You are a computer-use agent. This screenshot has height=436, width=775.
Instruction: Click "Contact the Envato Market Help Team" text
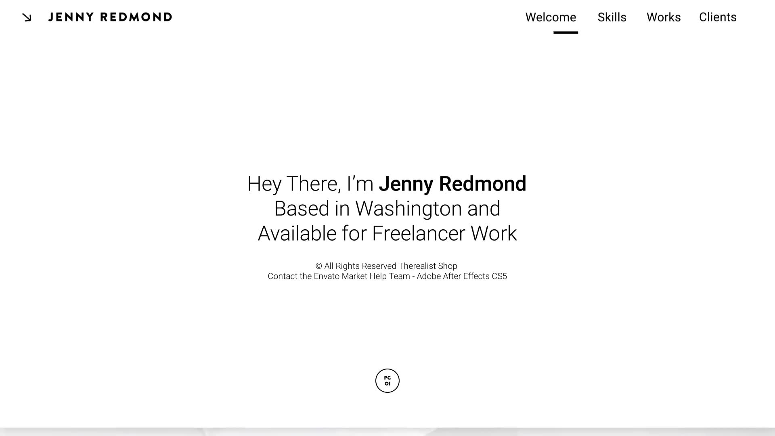tap(339, 276)
